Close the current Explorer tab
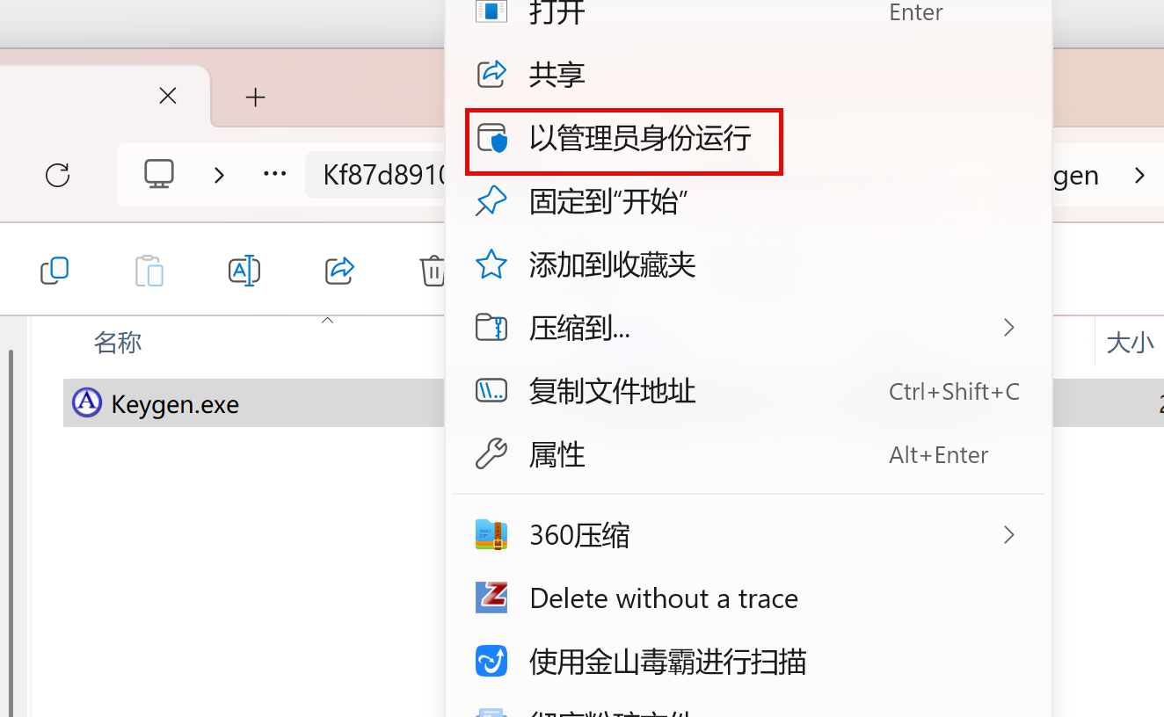The height and width of the screenshot is (717, 1164). coord(168,96)
